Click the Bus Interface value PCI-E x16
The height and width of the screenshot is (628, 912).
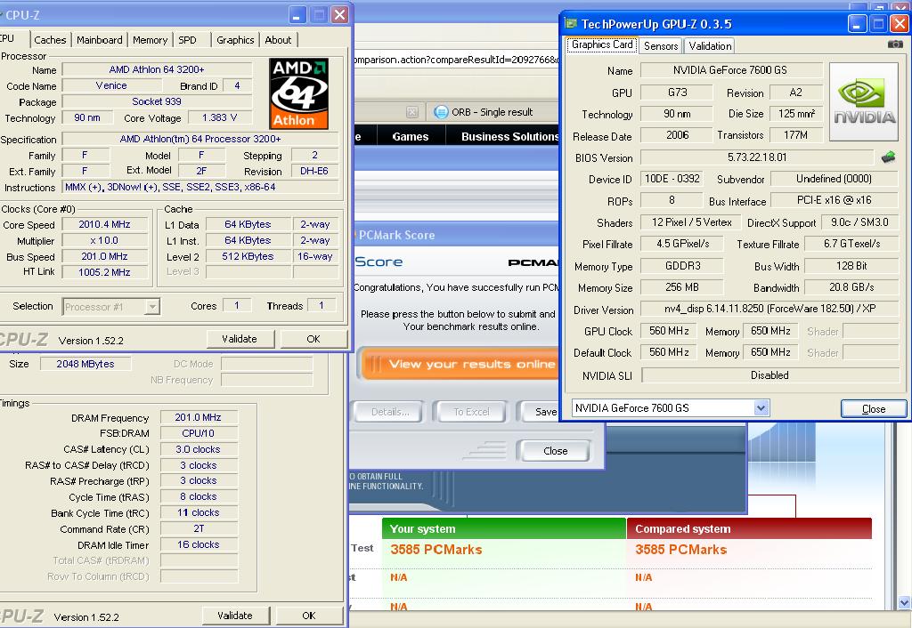[834, 200]
